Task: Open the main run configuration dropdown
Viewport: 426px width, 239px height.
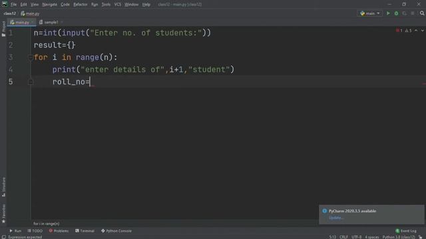Action: tap(370, 13)
